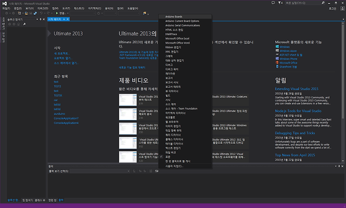Open the 도움말(H) menu

click(133, 8)
